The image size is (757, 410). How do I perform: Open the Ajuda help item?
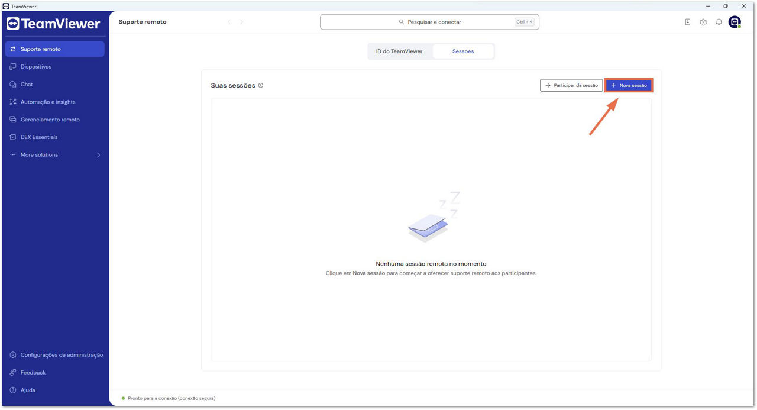coord(54,390)
